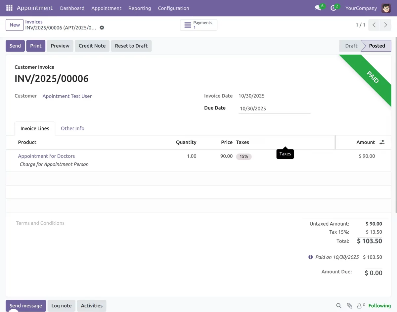Go to previous record with left arrow
This screenshot has height=312, width=397.
pos(374,24)
